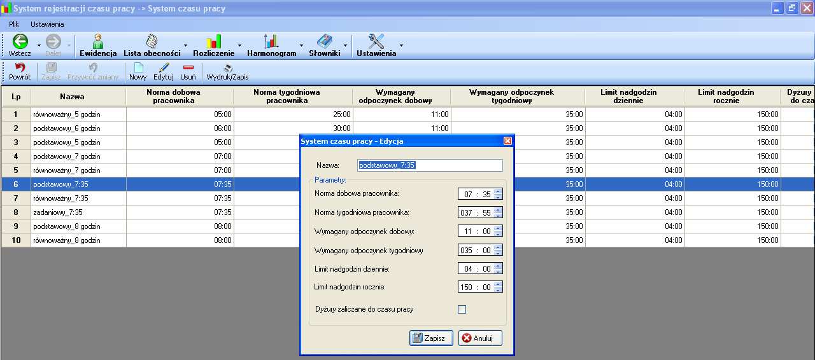
Task: Adjust the Limit nadgodzin dziennie spinner
Action: (498, 268)
